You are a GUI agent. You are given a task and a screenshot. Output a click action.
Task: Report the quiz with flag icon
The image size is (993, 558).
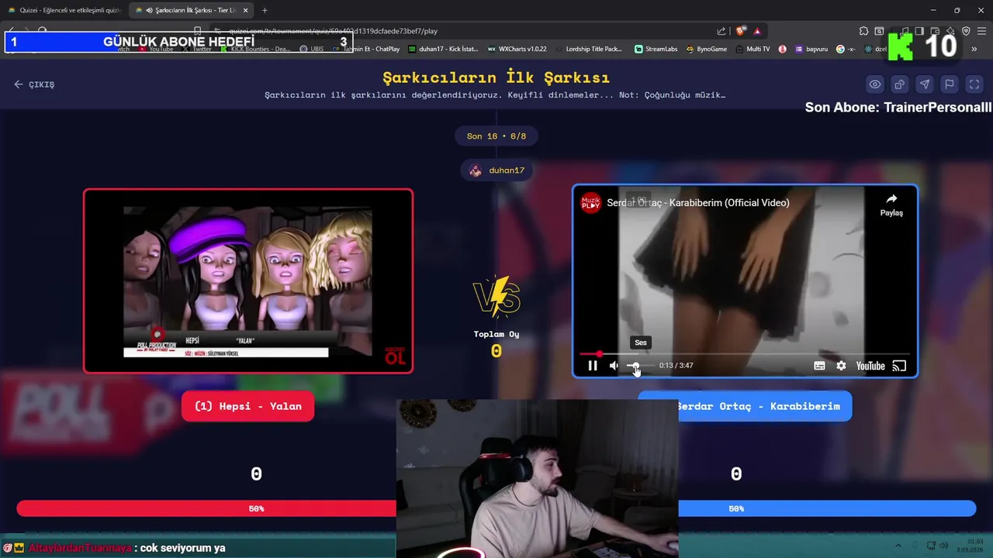(950, 84)
